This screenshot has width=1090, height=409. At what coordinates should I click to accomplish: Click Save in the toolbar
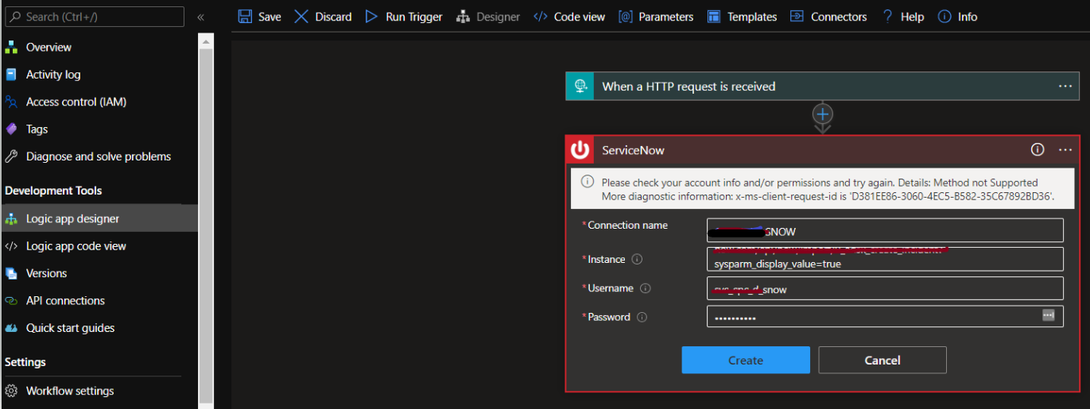coord(259,17)
